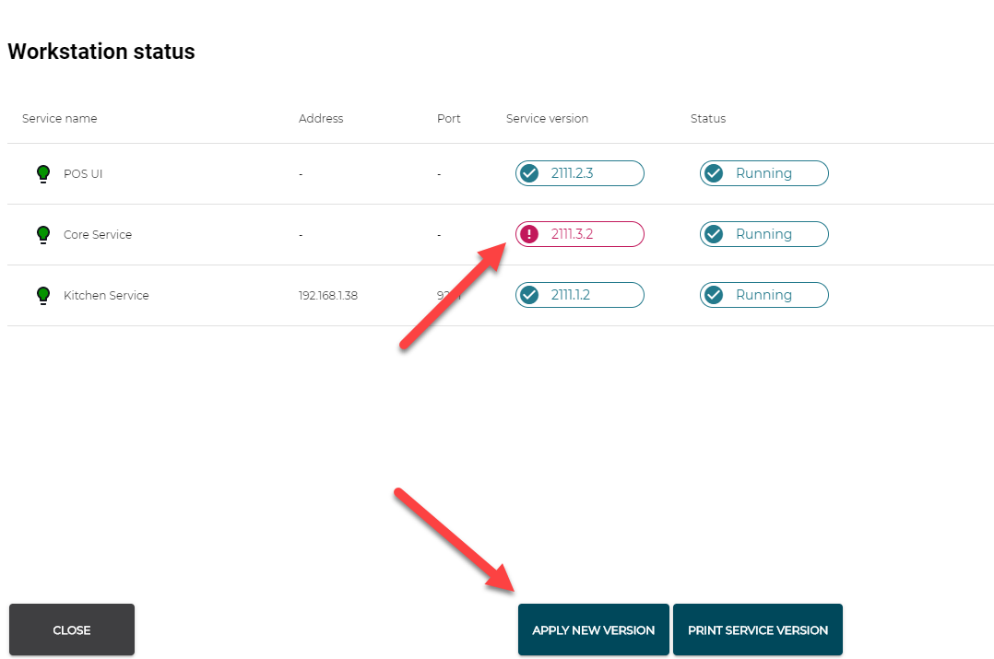Click the Core Service green lightbulb icon
Screen dimensions: 994x659
[42, 234]
